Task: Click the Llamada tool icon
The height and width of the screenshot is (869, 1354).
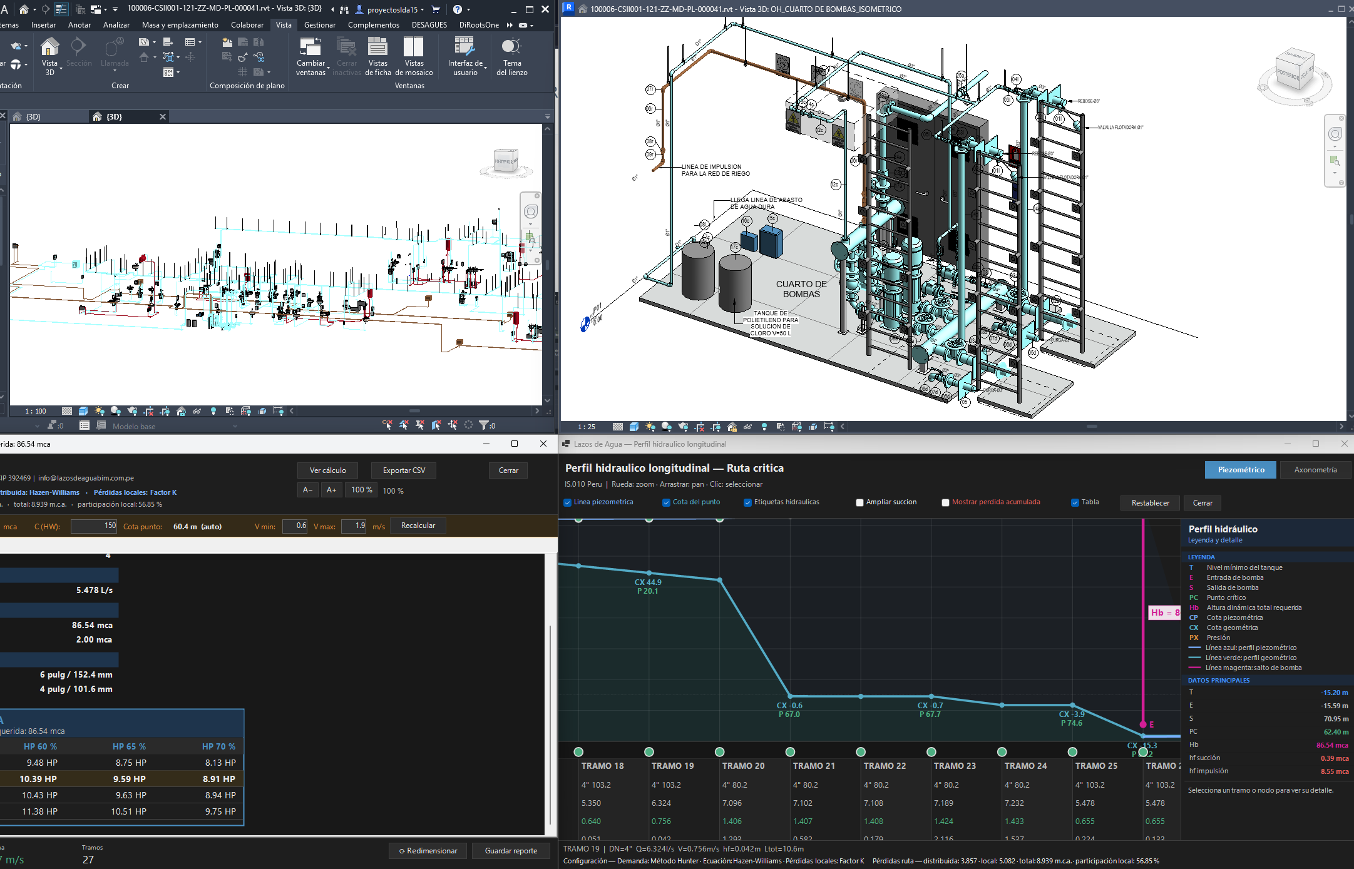Action: pyautogui.click(x=115, y=47)
